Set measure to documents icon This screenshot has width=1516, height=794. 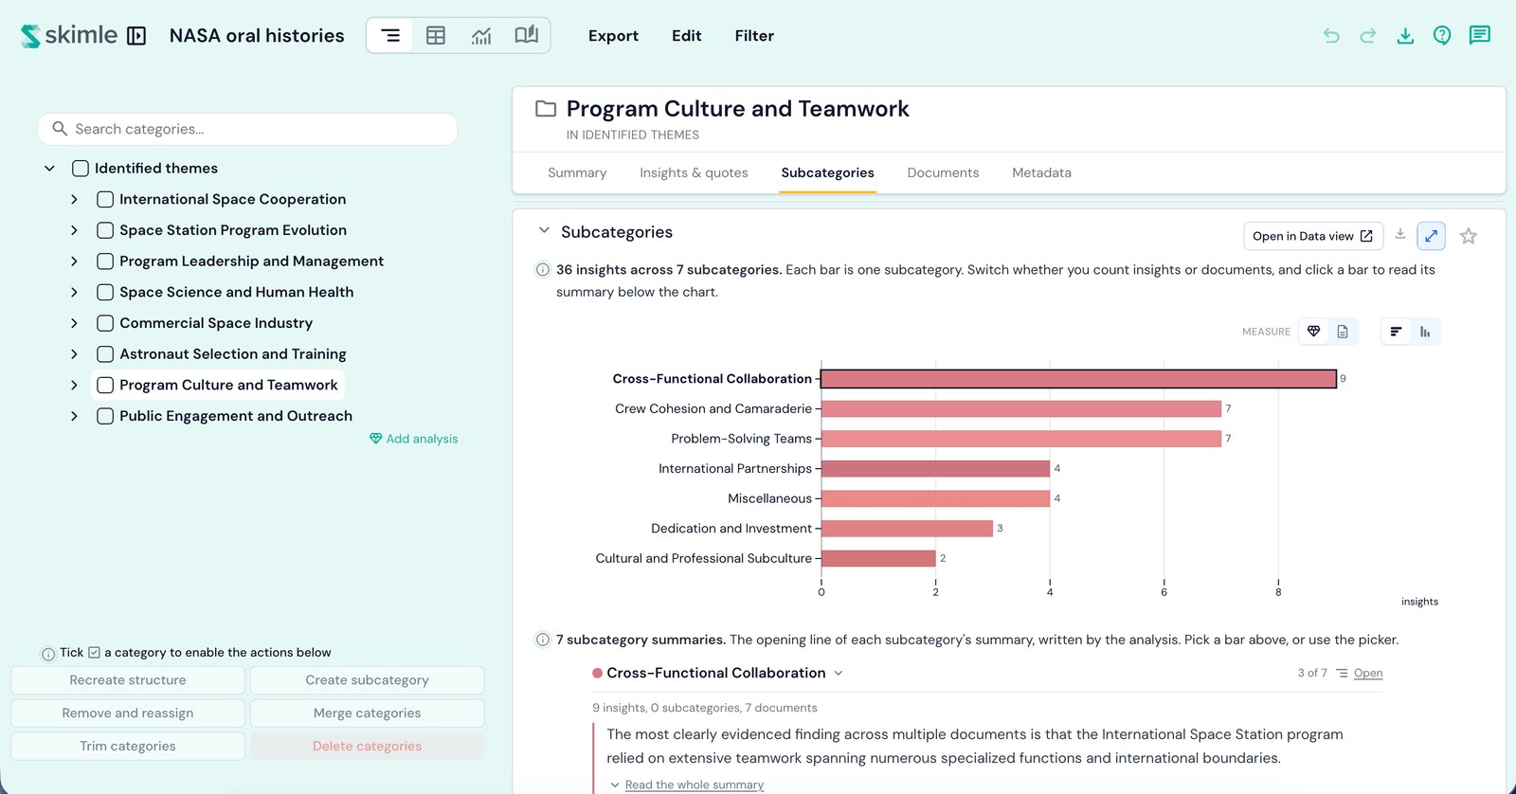click(x=1343, y=332)
